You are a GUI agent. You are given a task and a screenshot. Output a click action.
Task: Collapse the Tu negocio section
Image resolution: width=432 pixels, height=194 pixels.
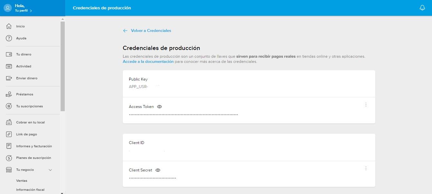pyautogui.click(x=50, y=170)
